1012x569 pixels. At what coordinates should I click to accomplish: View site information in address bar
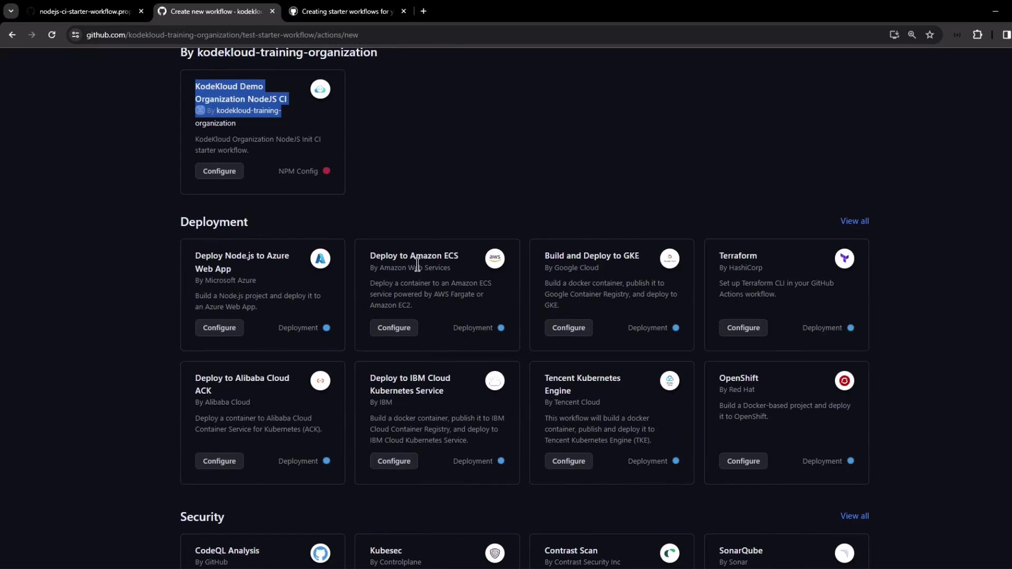tap(75, 35)
